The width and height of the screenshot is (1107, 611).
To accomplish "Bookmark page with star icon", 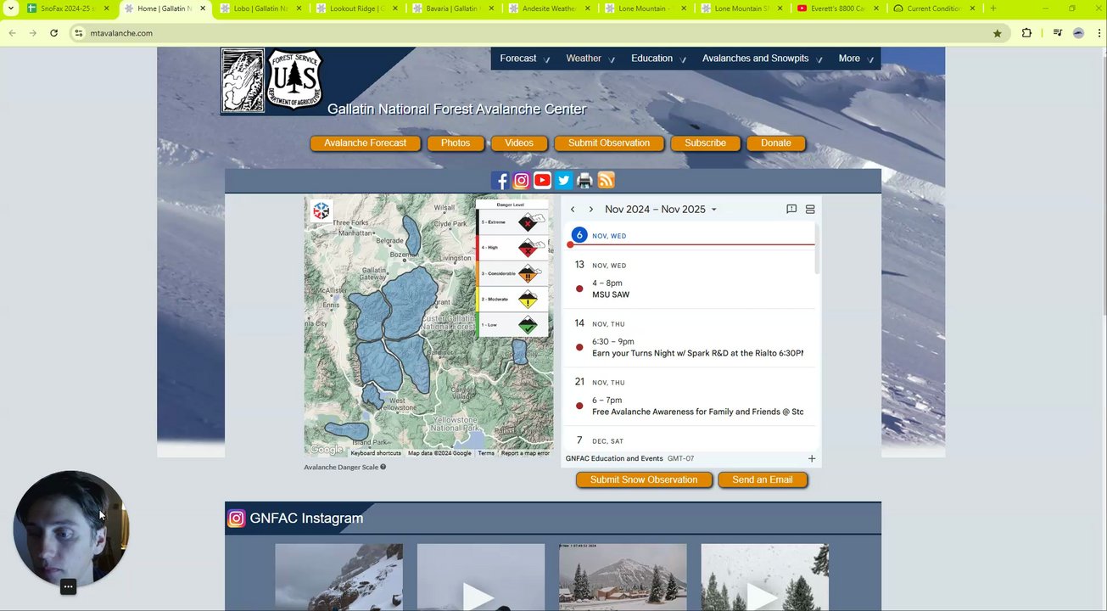I will pos(998,33).
